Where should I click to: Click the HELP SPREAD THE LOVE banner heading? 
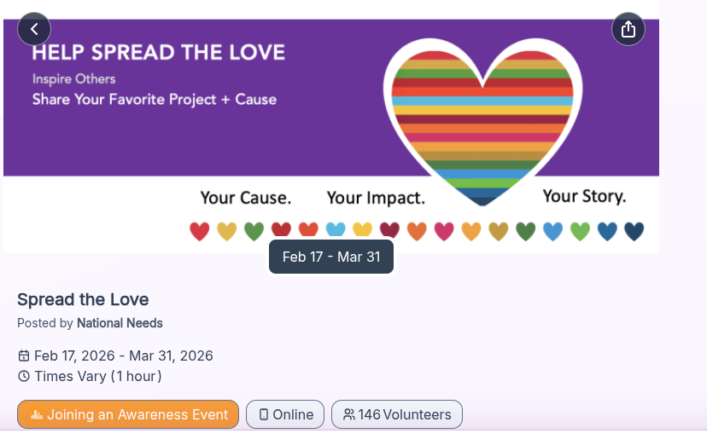(x=159, y=54)
